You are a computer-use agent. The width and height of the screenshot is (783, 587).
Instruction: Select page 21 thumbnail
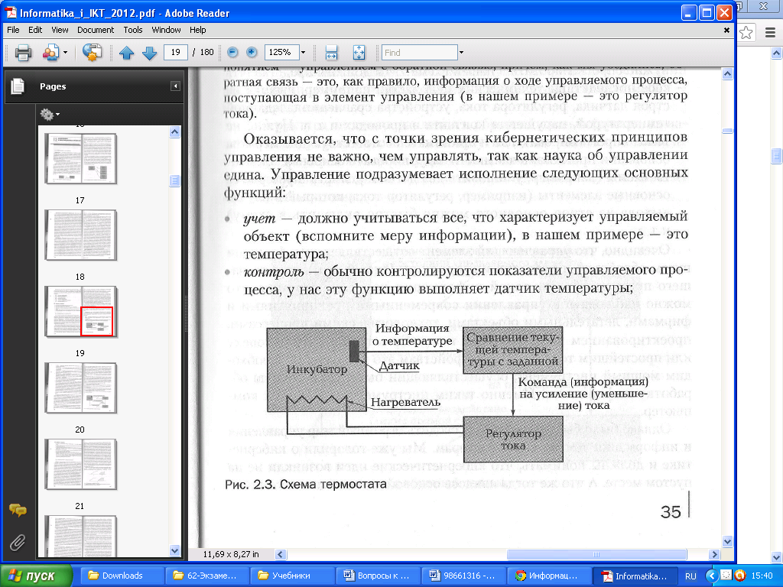click(x=80, y=464)
